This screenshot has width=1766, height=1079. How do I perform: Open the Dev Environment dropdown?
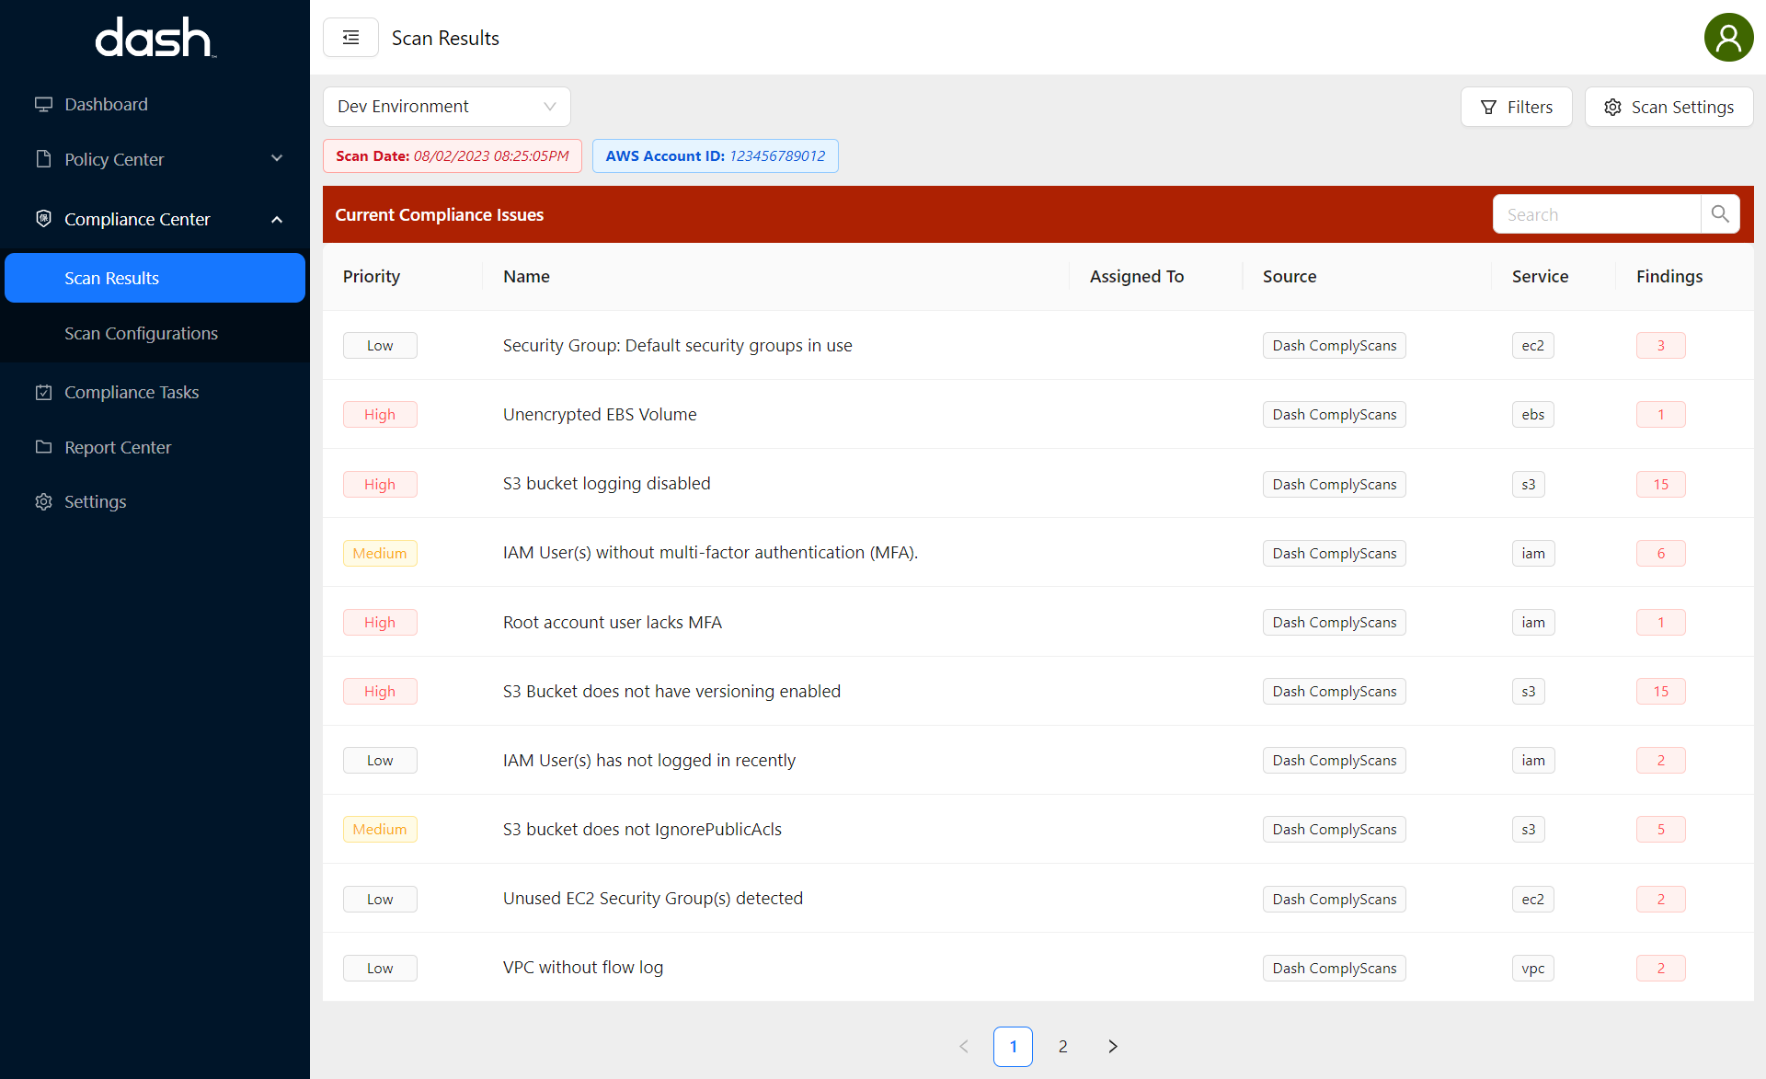coord(446,107)
